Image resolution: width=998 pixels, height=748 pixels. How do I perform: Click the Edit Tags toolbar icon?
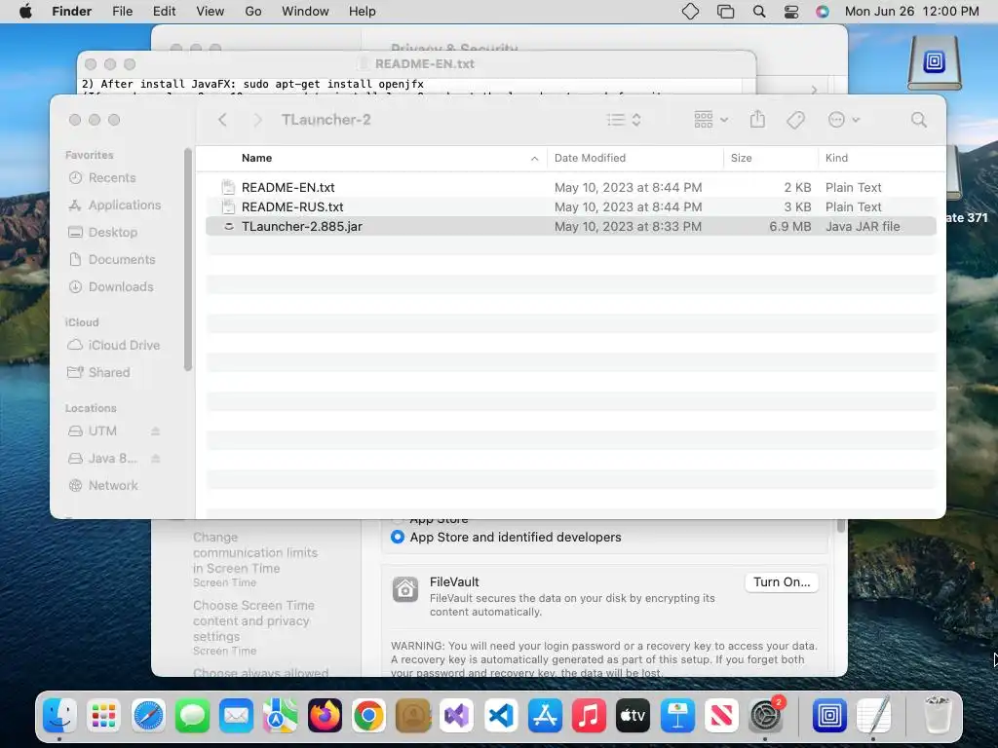point(795,120)
